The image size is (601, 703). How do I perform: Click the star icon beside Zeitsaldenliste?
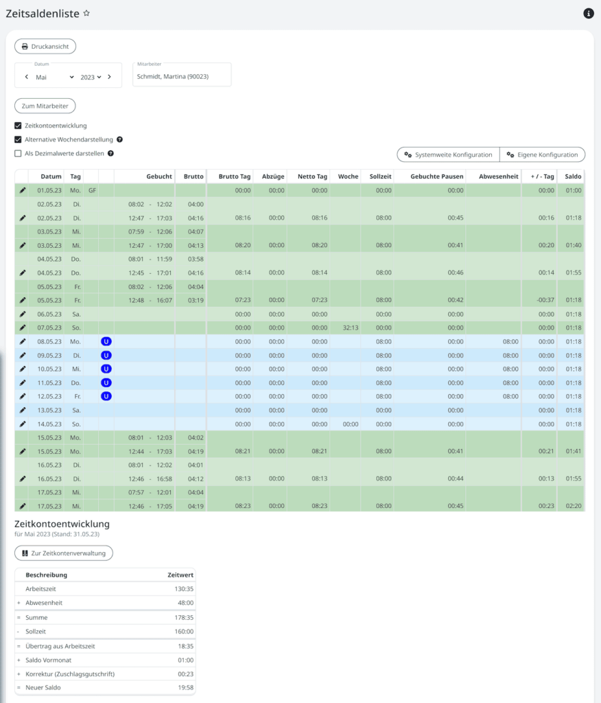pos(86,12)
